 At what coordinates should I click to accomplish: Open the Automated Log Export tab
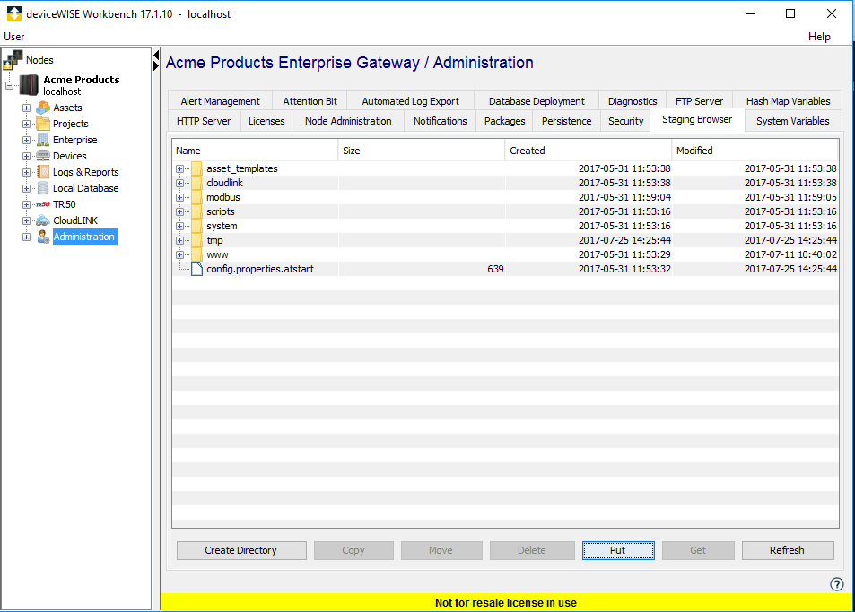[411, 101]
